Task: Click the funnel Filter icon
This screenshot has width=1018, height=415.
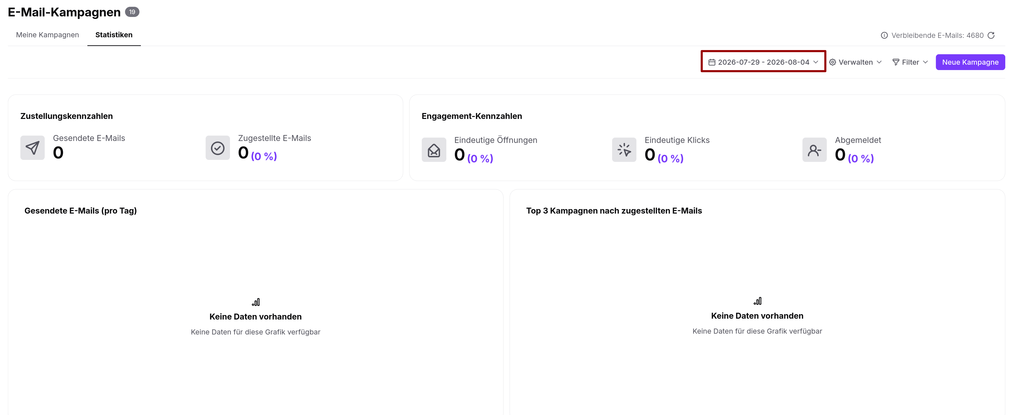Action: tap(896, 62)
